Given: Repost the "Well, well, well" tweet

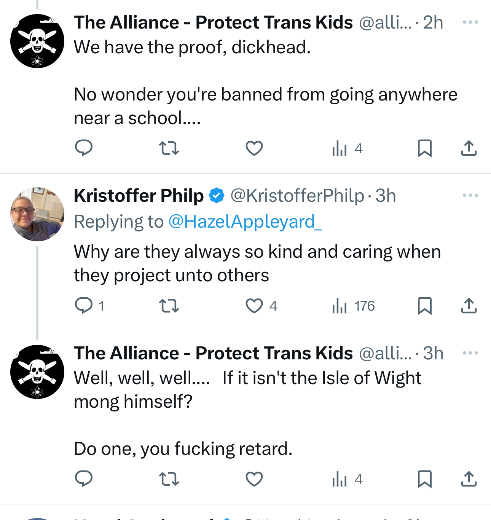Looking at the screenshot, I should (169, 479).
